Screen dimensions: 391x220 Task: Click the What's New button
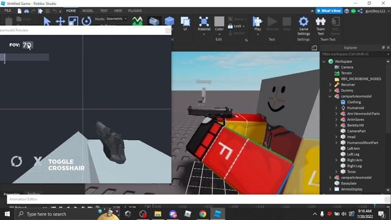click(329, 11)
